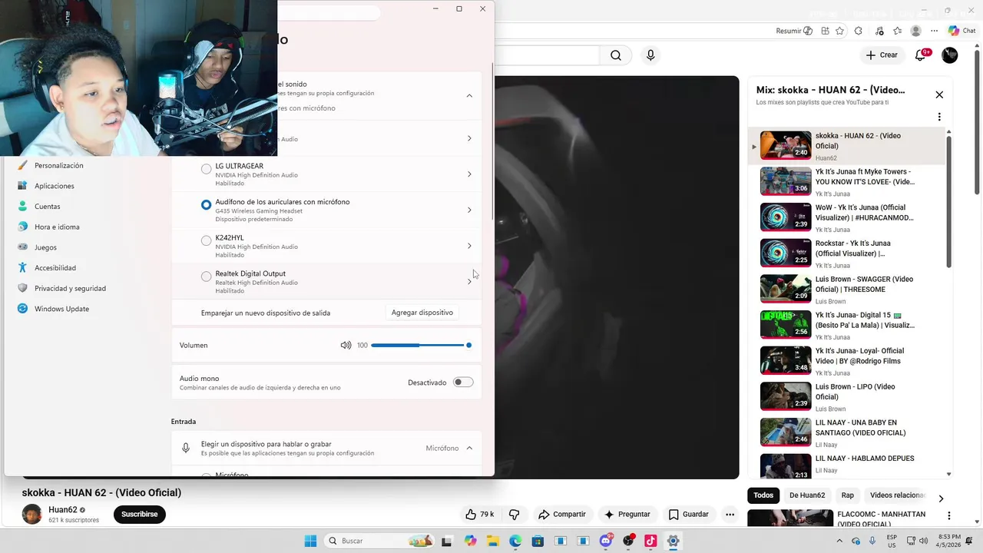Select Hora e idioma settings
This screenshot has height=553, width=983.
[x=57, y=227]
